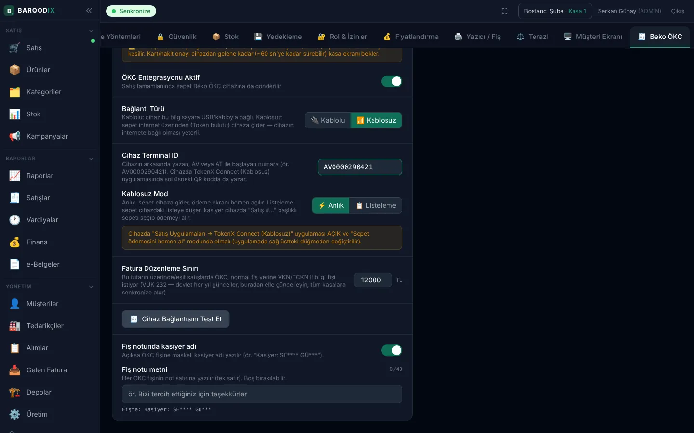Select Kablosuz connection type
Image resolution: width=694 pixels, height=433 pixels.
(x=376, y=120)
